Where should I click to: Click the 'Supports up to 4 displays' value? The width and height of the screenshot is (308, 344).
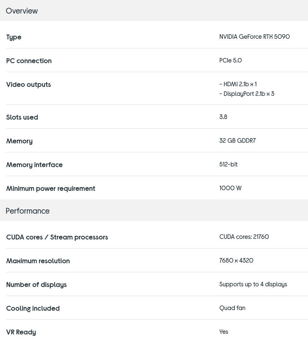[x=253, y=284]
